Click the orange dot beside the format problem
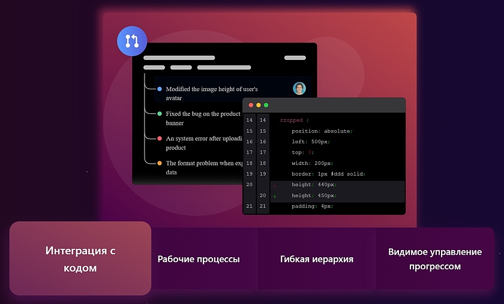 tap(160, 163)
